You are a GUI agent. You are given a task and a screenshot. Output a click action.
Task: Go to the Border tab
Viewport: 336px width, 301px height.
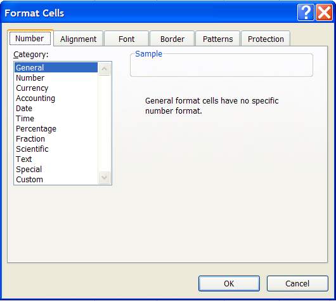click(x=172, y=39)
